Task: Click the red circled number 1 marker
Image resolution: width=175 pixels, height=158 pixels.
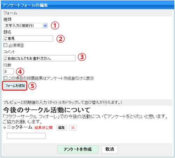Action: tap(55, 26)
